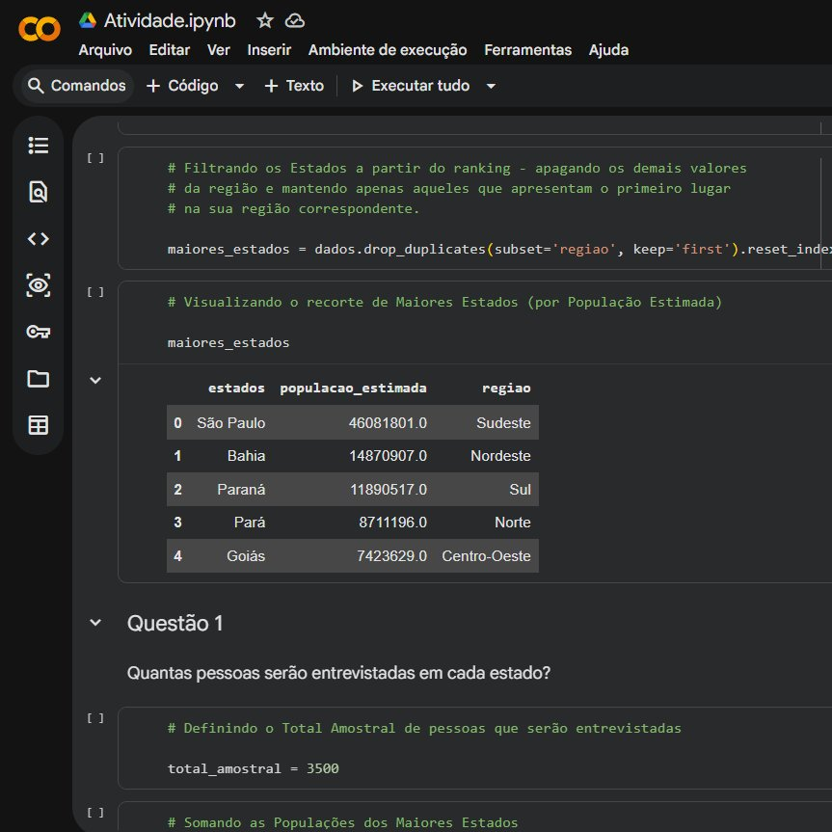Click the Sul region cell
The width and height of the screenshot is (832, 832).
pyautogui.click(x=520, y=489)
